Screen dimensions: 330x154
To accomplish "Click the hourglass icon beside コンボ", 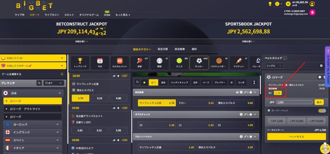I will tap(254, 82).
